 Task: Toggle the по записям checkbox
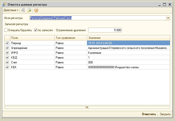coord(36,30)
